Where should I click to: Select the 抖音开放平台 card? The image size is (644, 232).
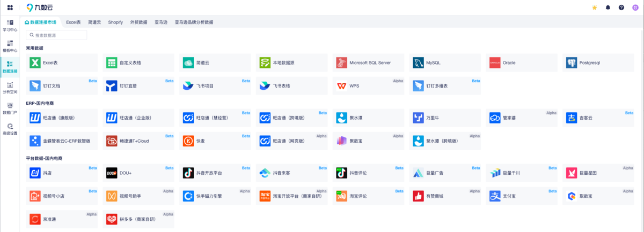tap(216, 173)
